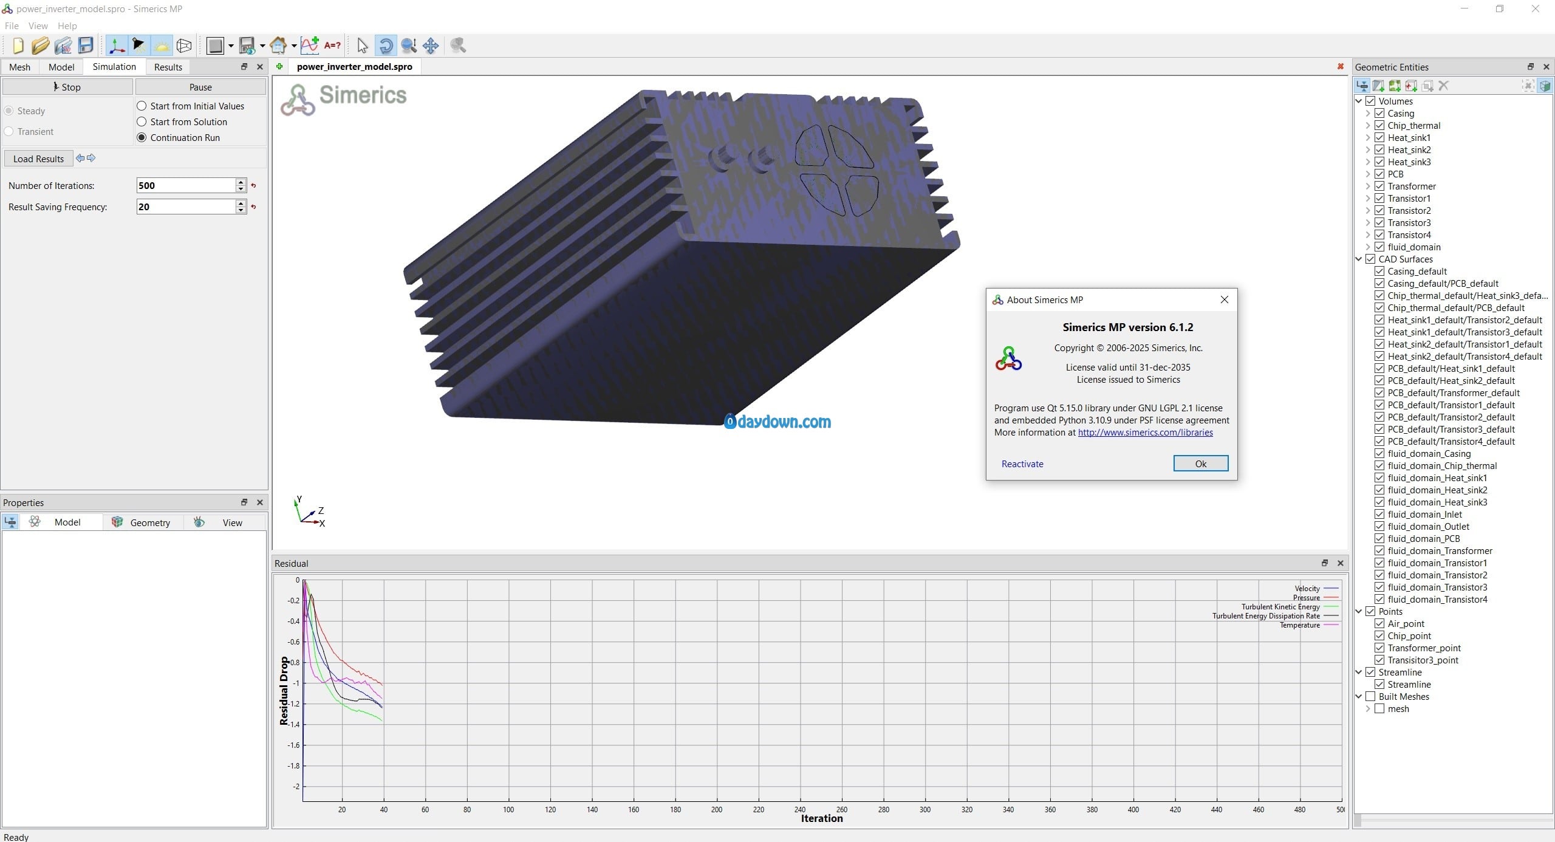Open the home view dropdown arrow

click(x=294, y=46)
